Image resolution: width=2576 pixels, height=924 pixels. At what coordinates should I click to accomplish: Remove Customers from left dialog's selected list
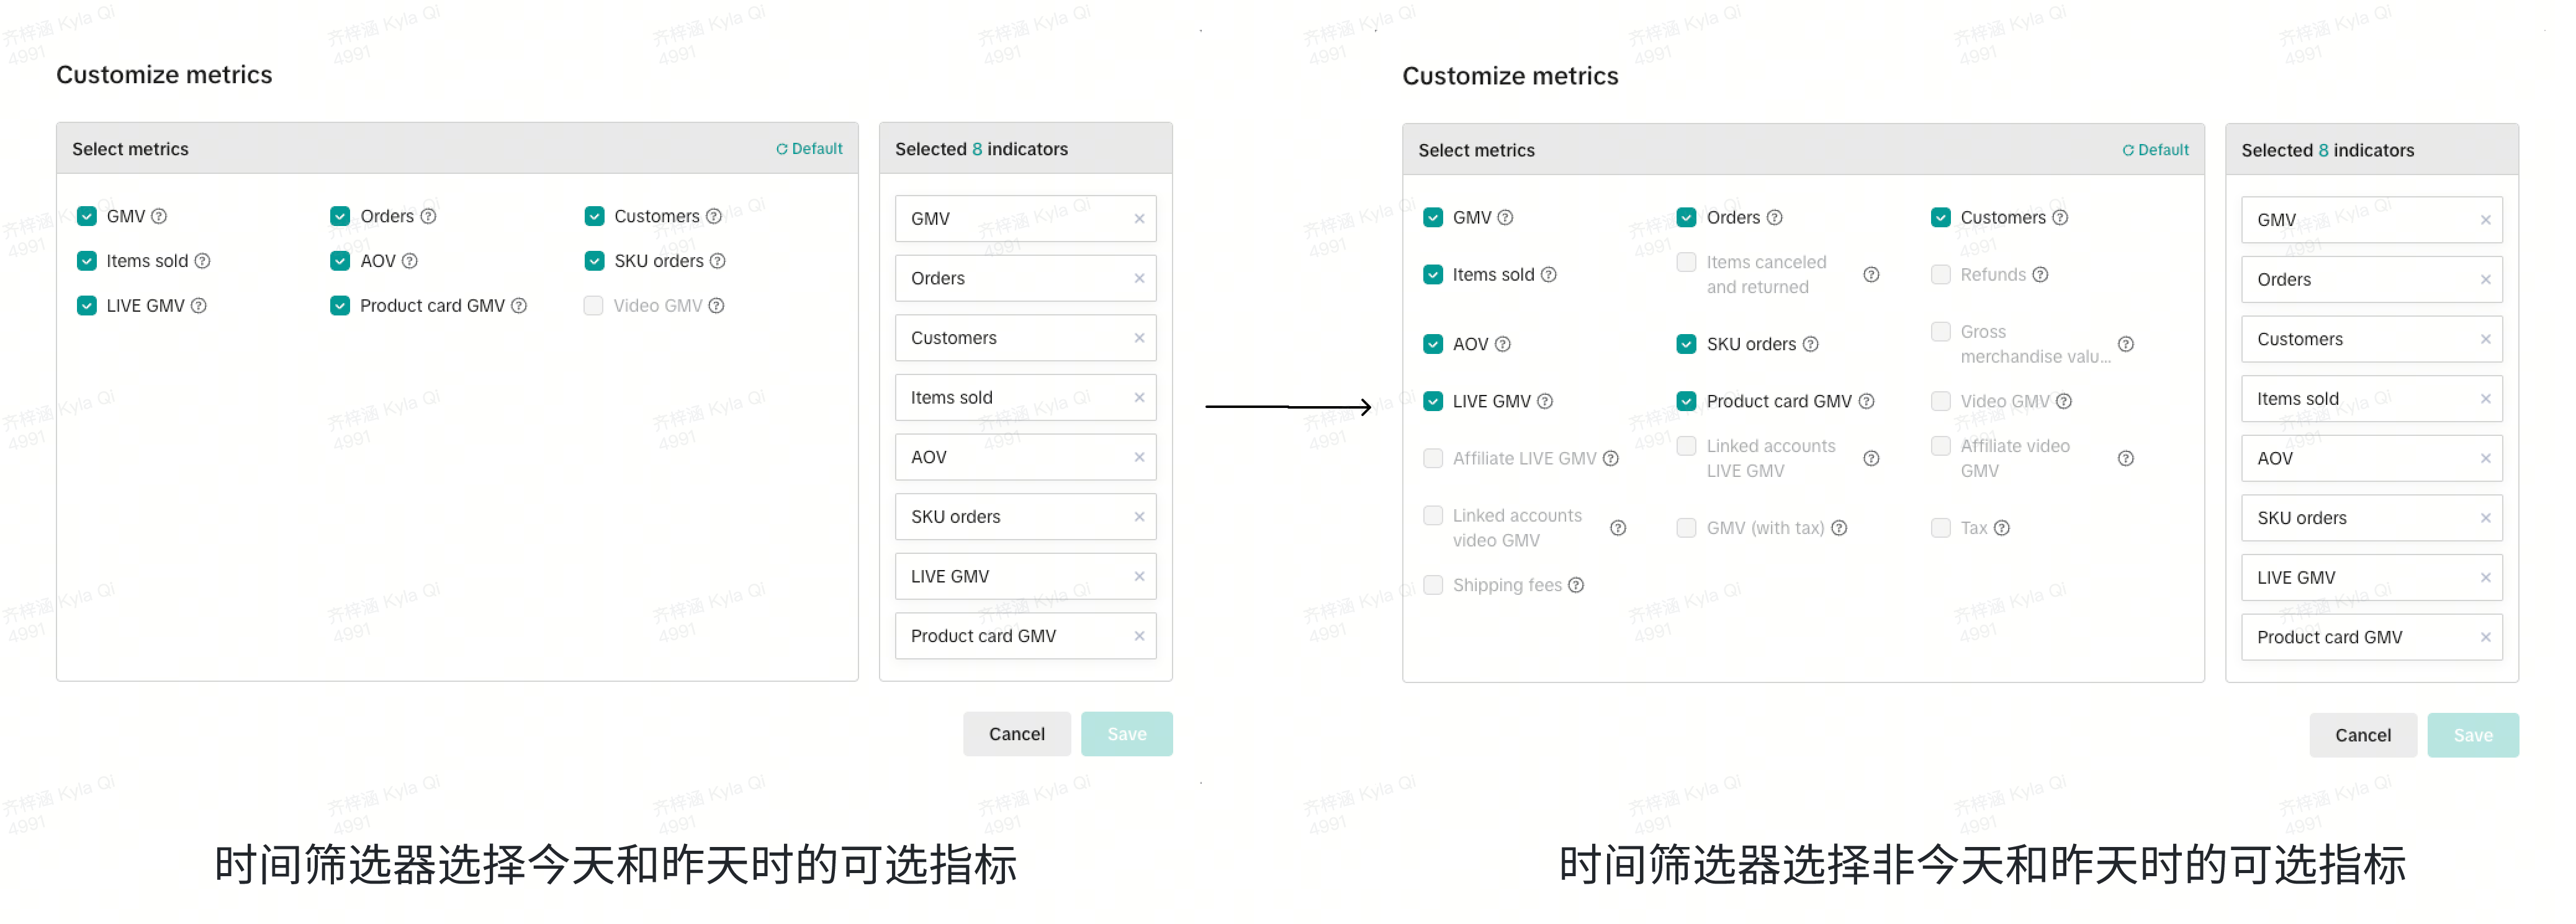tap(1139, 338)
